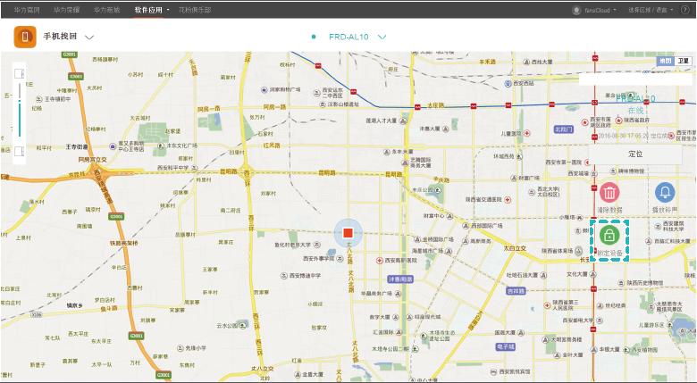The height and width of the screenshot is (383, 697).
Task: Expand the 手机找回 dropdown chevron
Action: pos(89,37)
